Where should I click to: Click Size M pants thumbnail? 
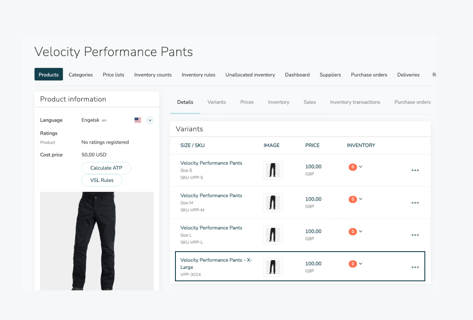[273, 203]
